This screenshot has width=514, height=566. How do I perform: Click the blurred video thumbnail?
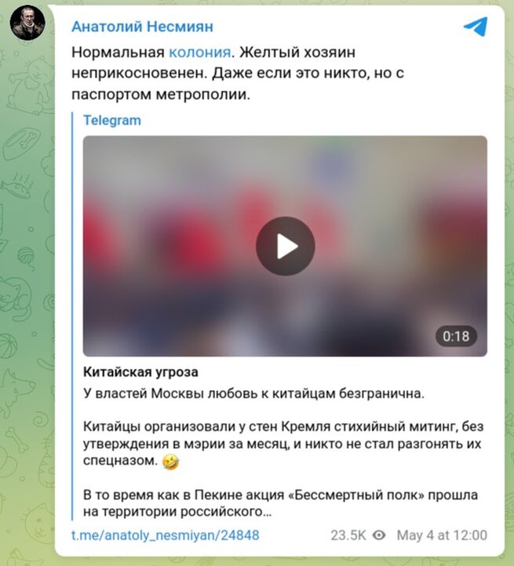285,246
